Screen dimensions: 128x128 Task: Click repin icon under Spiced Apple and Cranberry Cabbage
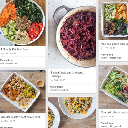pyautogui.click(x=52, y=80)
